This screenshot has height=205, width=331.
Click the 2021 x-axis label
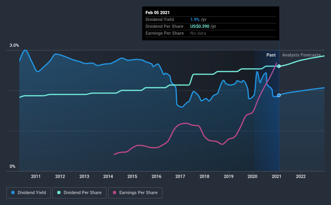277,176
